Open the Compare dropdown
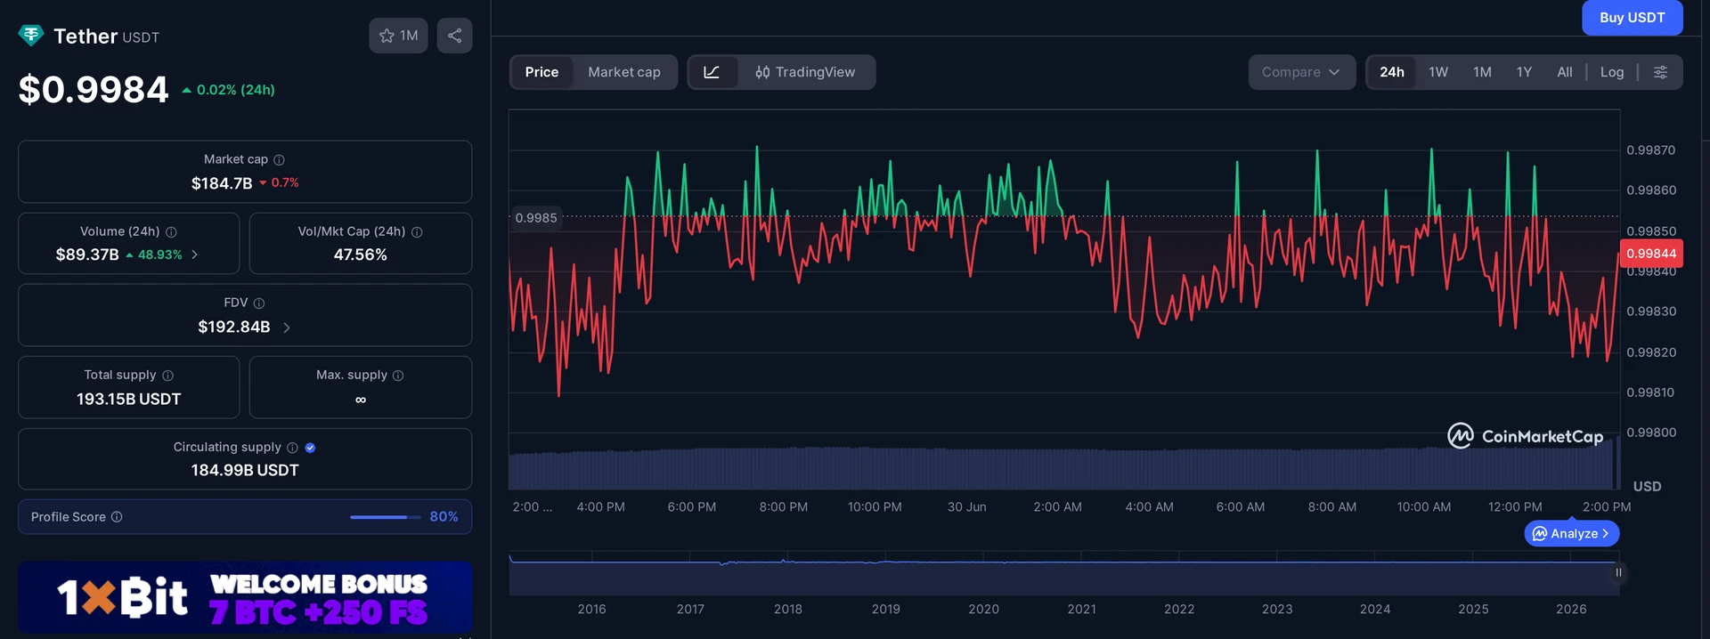This screenshot has height=639, width=1710. click(1301, 72)
